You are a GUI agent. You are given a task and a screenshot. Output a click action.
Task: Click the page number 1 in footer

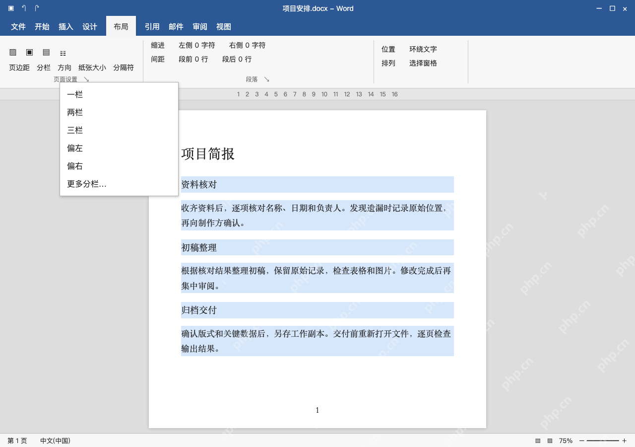[317, 410]
